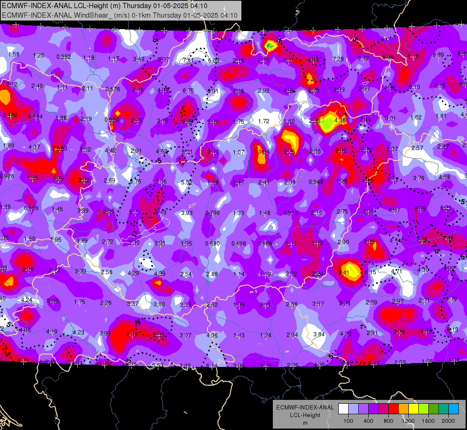Image resolution: width=467 pixels, height=430 pixels.
Task: Click the wind shear value 1.72
Action: [x=264, y=121]
